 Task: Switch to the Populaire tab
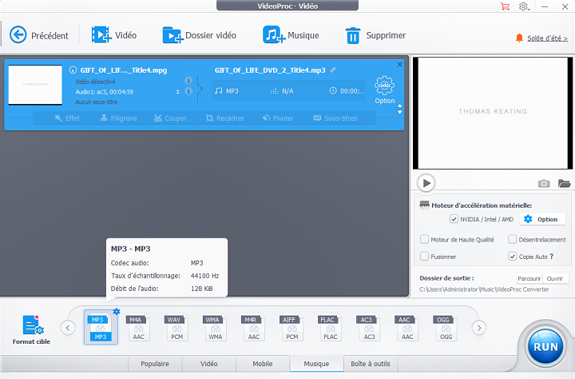pyautogui.click(x=155, y=364)
